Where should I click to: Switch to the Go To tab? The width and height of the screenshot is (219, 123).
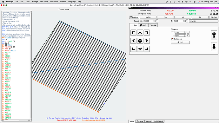pos(143,25)
